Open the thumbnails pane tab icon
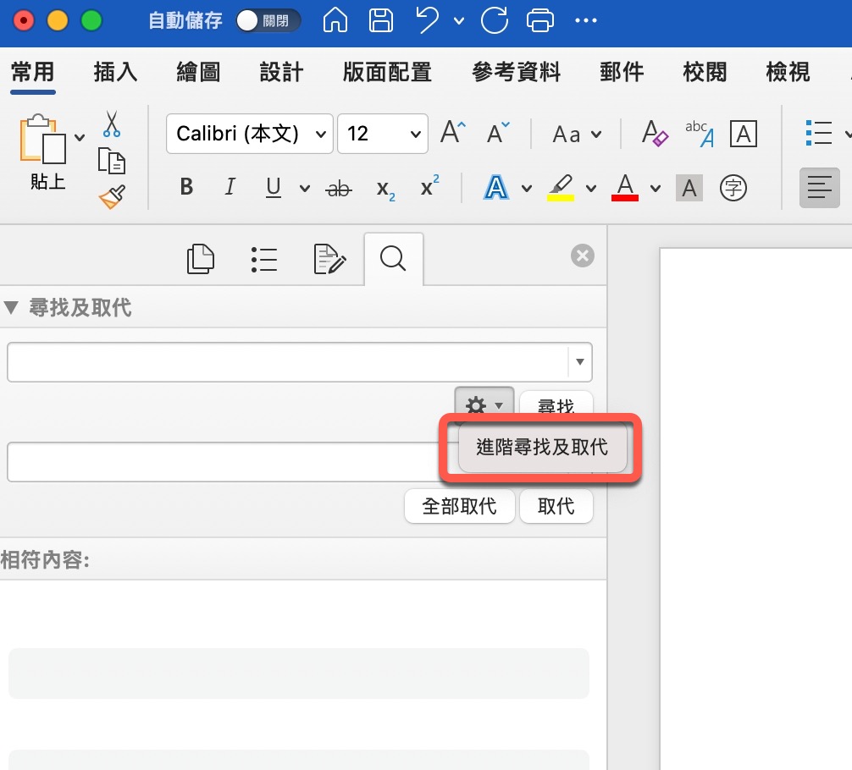 coord(201,259)
